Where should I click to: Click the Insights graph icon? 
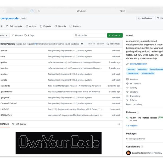click(x=71, y=26)
